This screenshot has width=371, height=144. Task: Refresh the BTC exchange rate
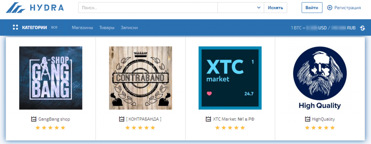click(x=362, y=28)
